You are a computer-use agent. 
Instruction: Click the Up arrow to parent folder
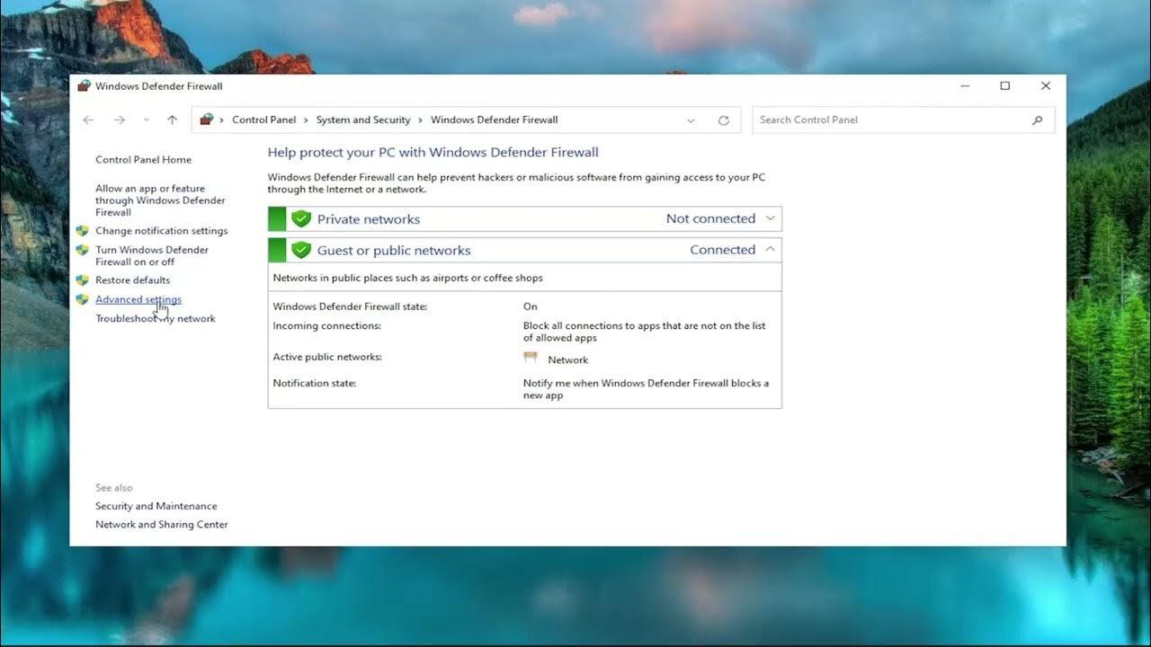pyautogui.click(x=171, y=120)
